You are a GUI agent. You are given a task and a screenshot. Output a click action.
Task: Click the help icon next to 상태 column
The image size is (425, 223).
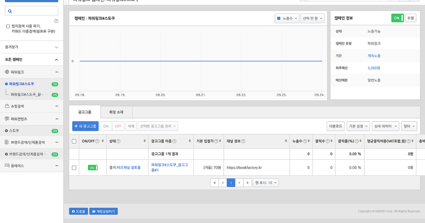(x=119, y=141)
